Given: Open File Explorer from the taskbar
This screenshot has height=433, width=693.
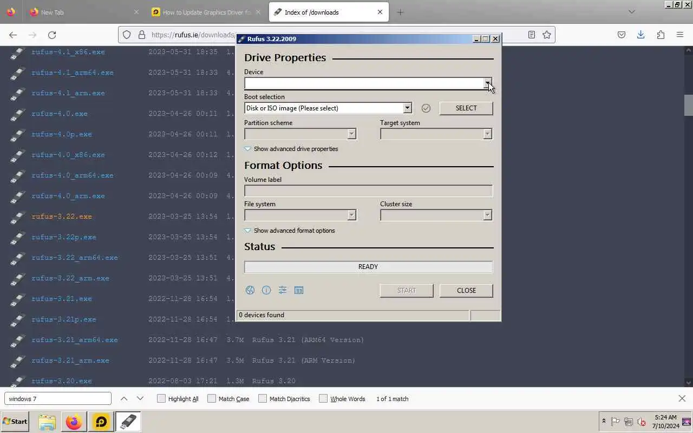Looking at the screenshot, I should [x=47, y=422].
